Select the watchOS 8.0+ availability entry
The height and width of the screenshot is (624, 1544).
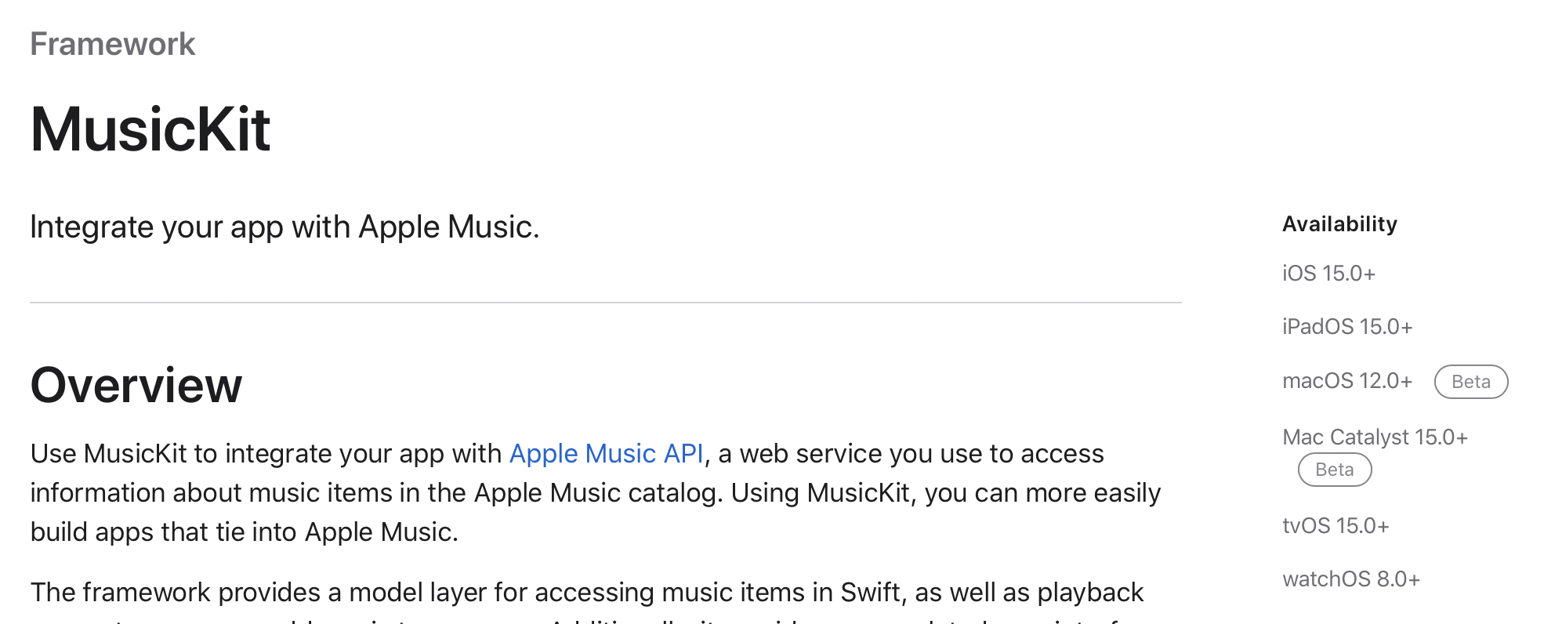[1351, 579]
